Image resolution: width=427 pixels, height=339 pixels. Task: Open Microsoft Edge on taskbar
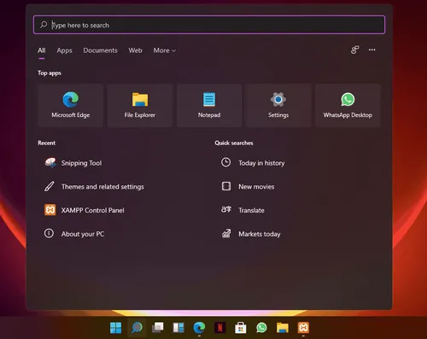point(199,328)
